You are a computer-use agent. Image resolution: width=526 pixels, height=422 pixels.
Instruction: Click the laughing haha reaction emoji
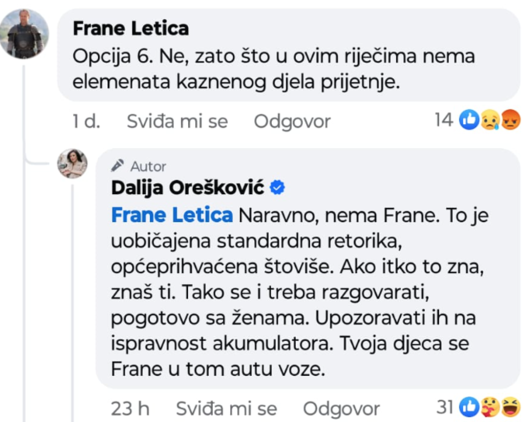pos(510,407)
